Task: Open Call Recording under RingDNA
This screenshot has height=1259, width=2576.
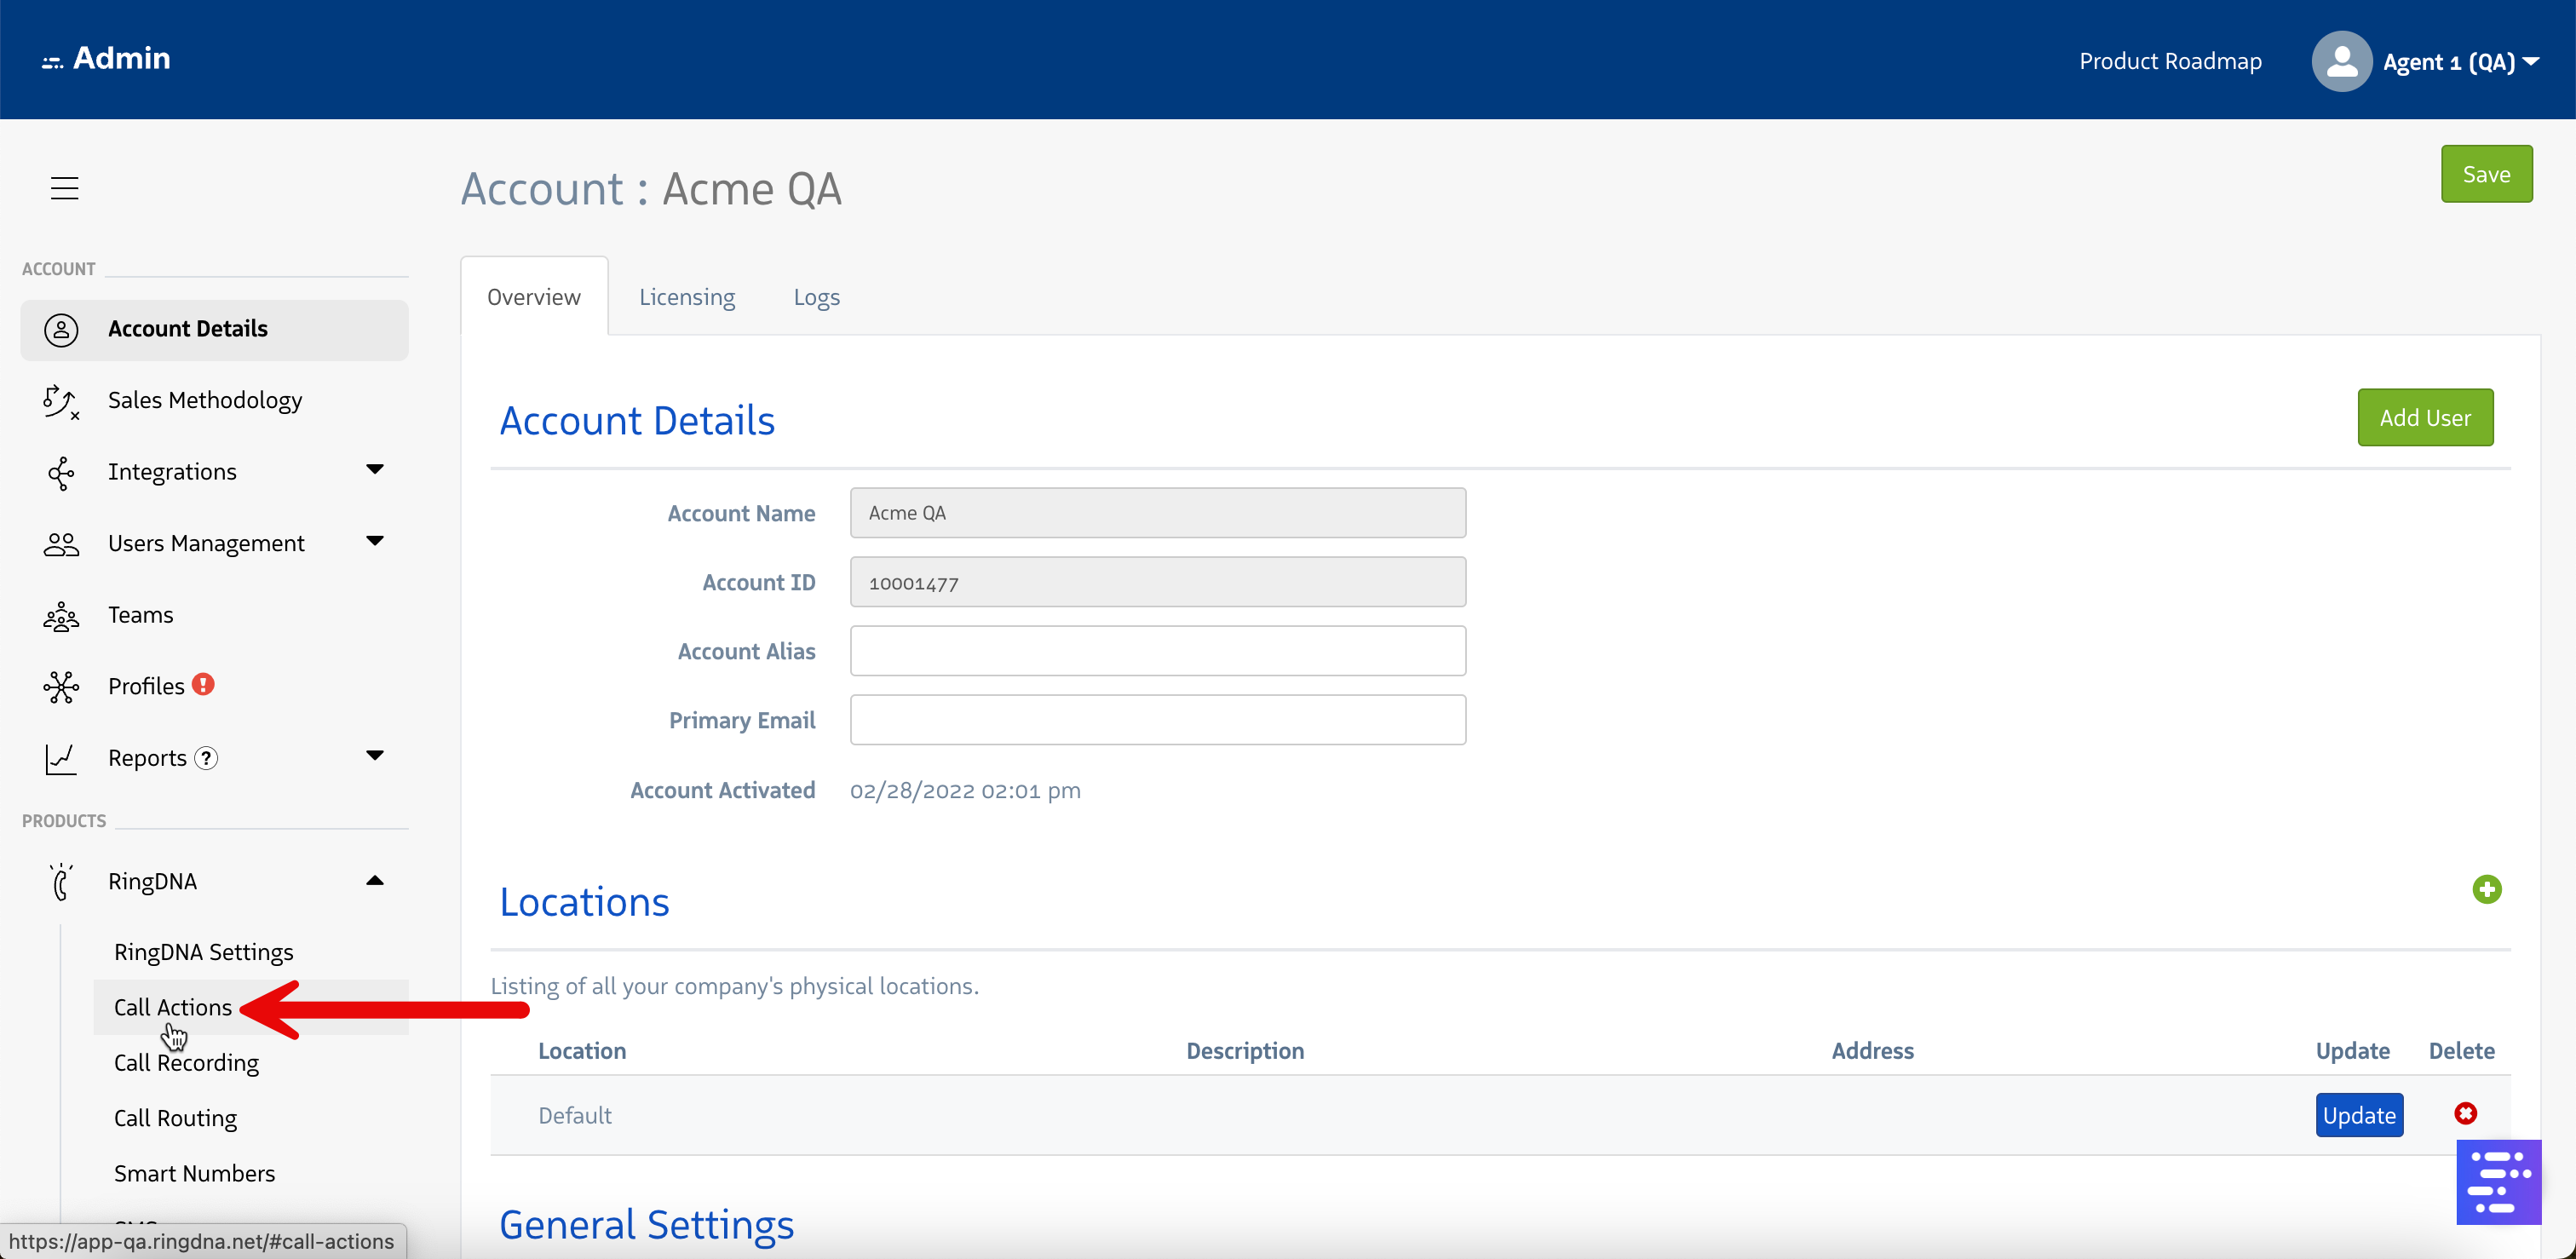Action: pos(186,1062)
